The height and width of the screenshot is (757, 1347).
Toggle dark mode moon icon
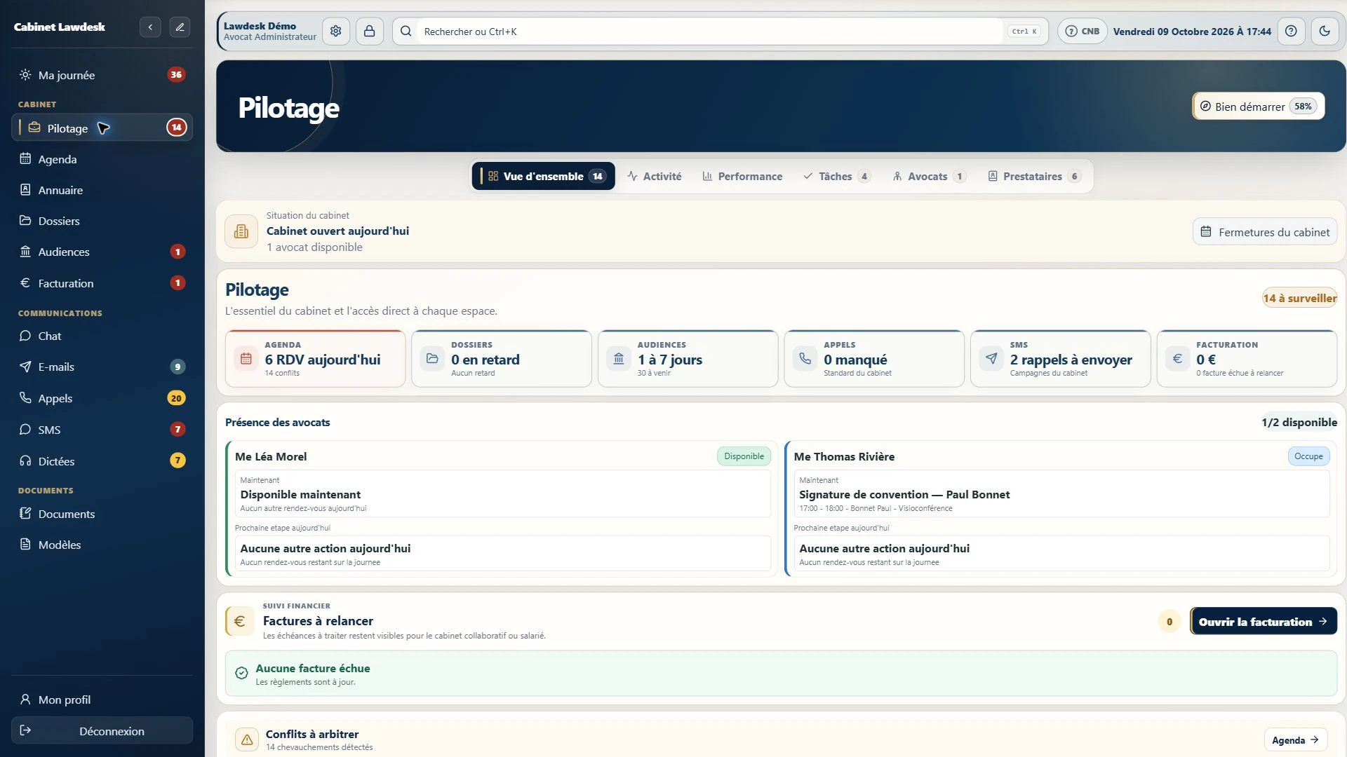1325,32
